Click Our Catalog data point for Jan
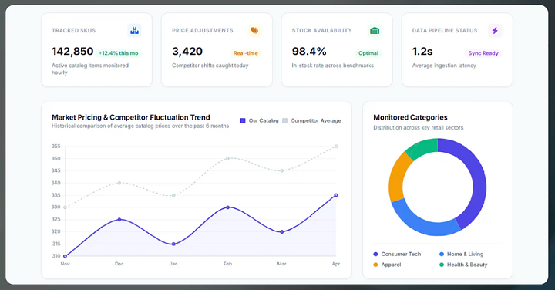Screen dimensions: 555x290 pos(173,244)
